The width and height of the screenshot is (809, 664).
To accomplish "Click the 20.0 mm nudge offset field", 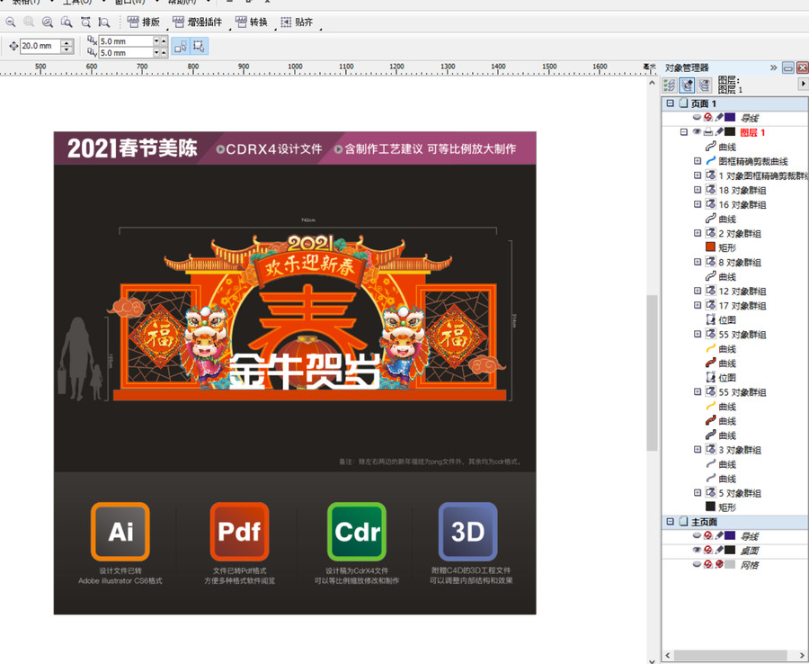I will click(40, 46).
